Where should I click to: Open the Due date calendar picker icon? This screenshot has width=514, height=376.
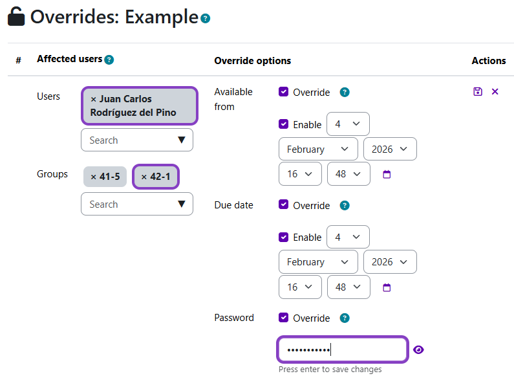pos(387,287)
